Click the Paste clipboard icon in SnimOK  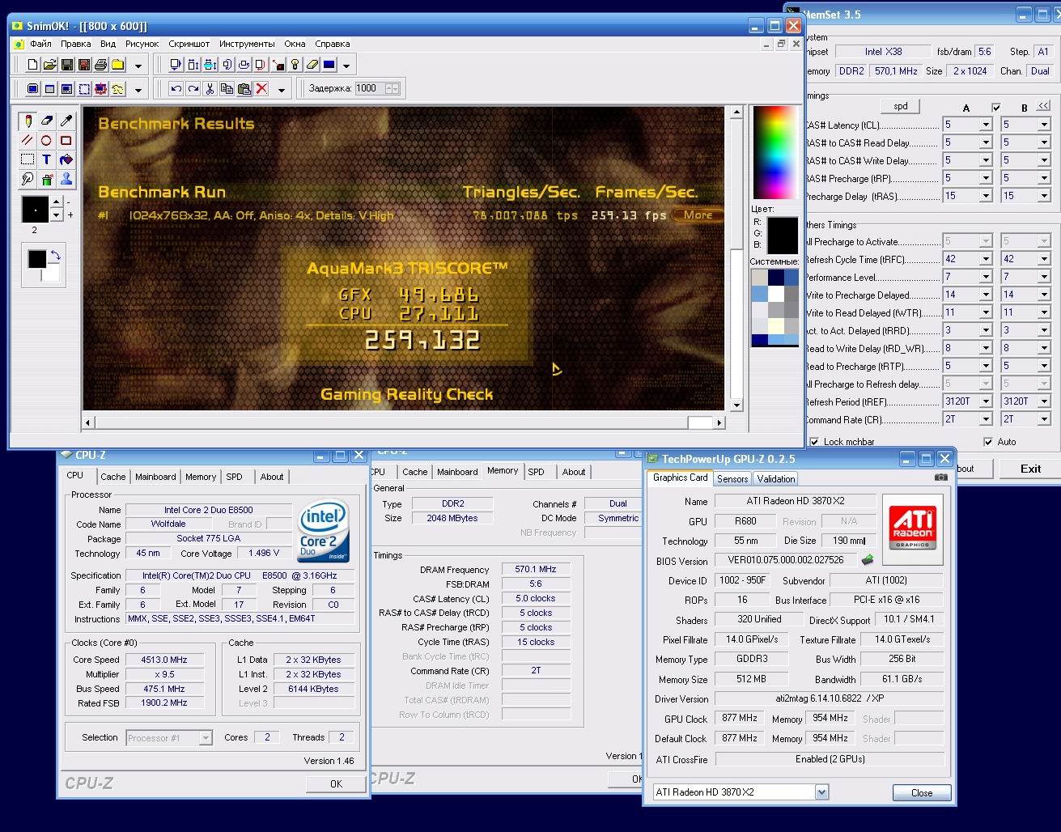244,89
